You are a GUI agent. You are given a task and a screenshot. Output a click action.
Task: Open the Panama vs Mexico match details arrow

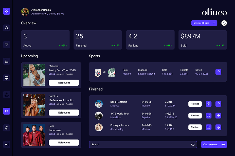[x=218, y=72]
